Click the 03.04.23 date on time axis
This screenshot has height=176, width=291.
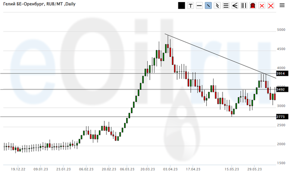pos(170,168)
